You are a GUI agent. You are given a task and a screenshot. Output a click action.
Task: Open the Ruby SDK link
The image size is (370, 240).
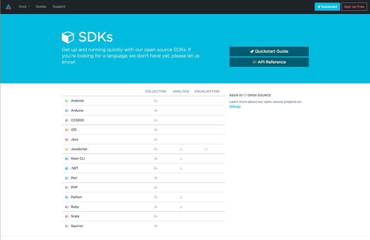75,207
